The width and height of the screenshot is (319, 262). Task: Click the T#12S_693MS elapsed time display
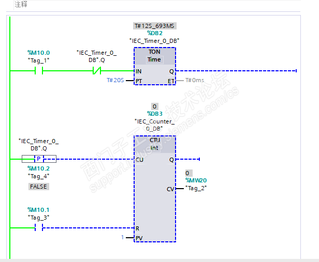point(155,26)
